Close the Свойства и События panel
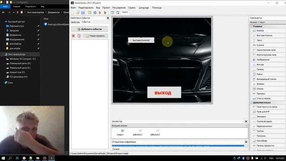 point(108,18)
